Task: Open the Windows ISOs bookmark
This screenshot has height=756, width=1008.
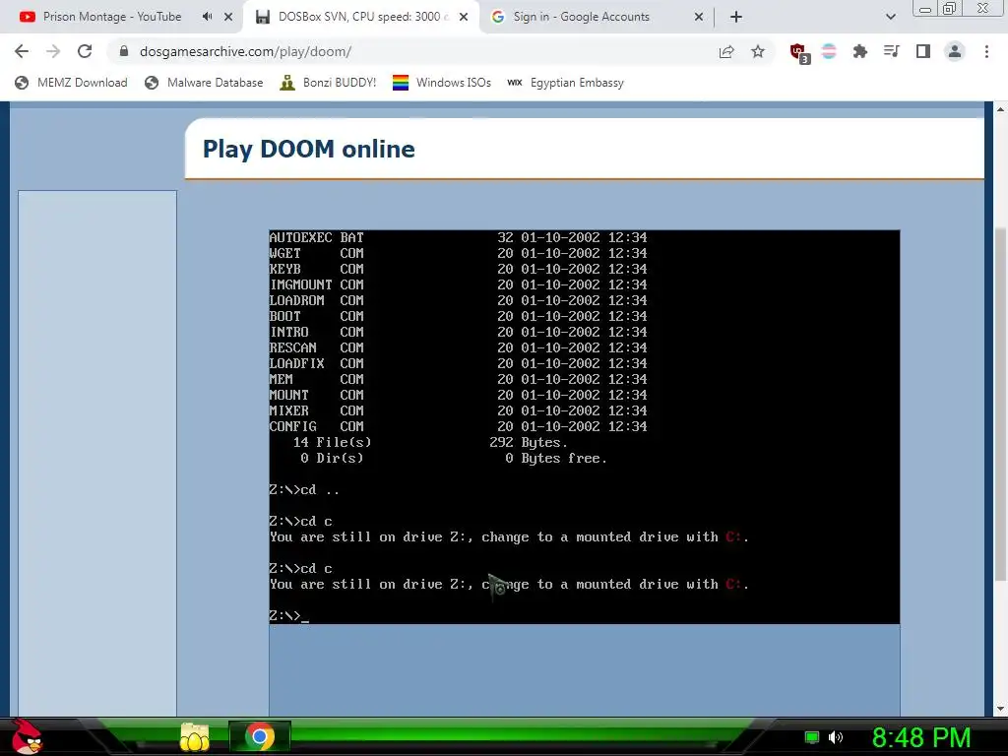Action: [442, 83]
